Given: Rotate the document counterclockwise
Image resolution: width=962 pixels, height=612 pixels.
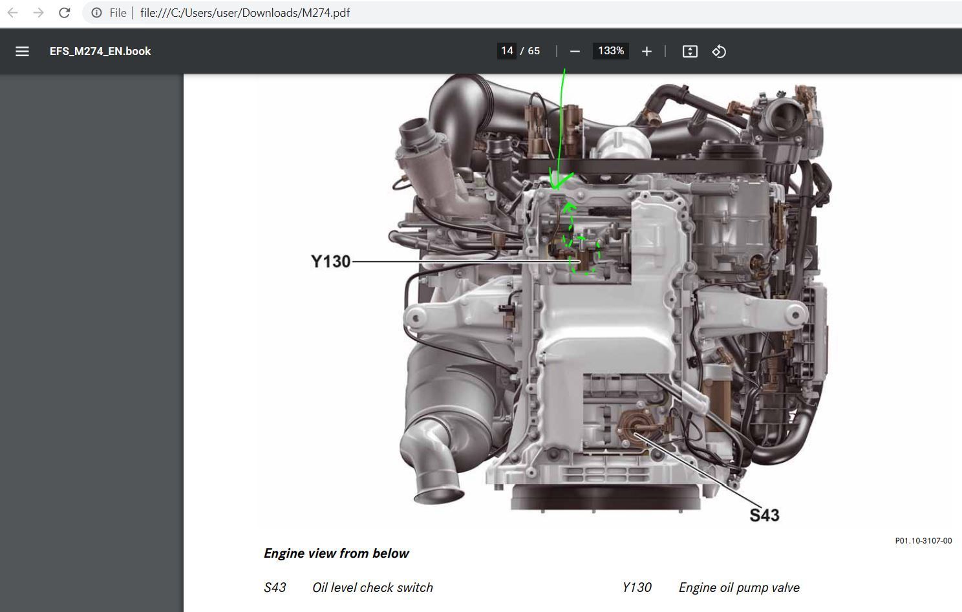Looking at the screenshot, I should pos(719,51).
